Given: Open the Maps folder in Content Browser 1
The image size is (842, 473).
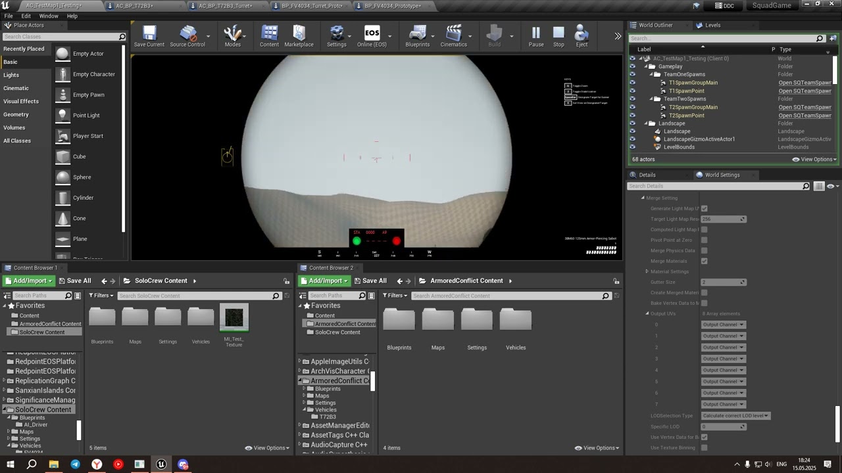Looking at the screenshot, I should point(135,317).
